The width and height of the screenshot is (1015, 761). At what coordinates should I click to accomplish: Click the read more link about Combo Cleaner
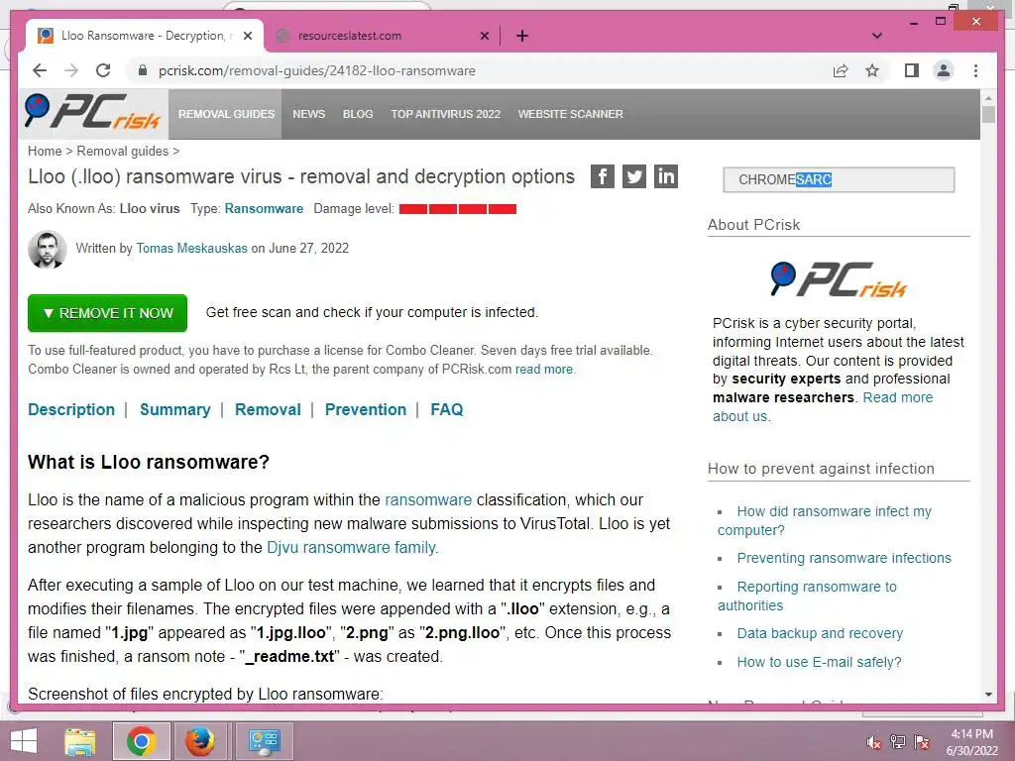point(544,369)
